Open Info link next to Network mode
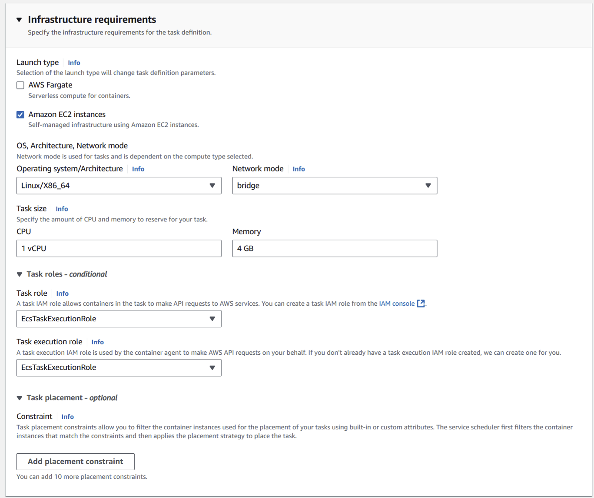594x498 pixels. click(x=299, y=169)
